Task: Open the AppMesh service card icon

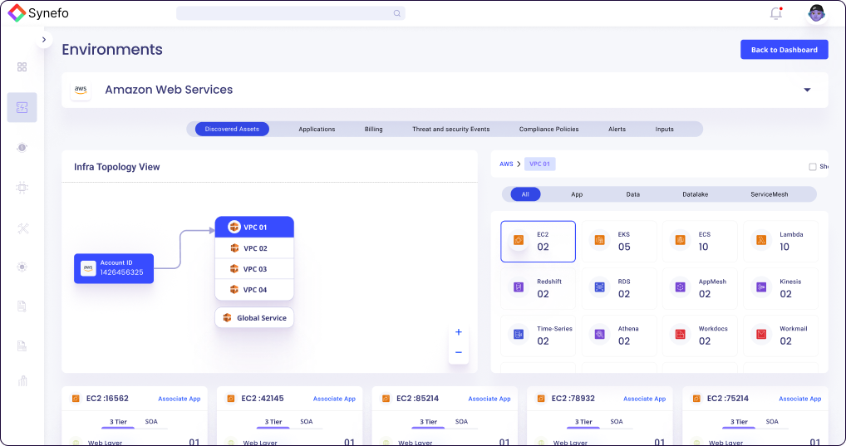Action: 681,287
